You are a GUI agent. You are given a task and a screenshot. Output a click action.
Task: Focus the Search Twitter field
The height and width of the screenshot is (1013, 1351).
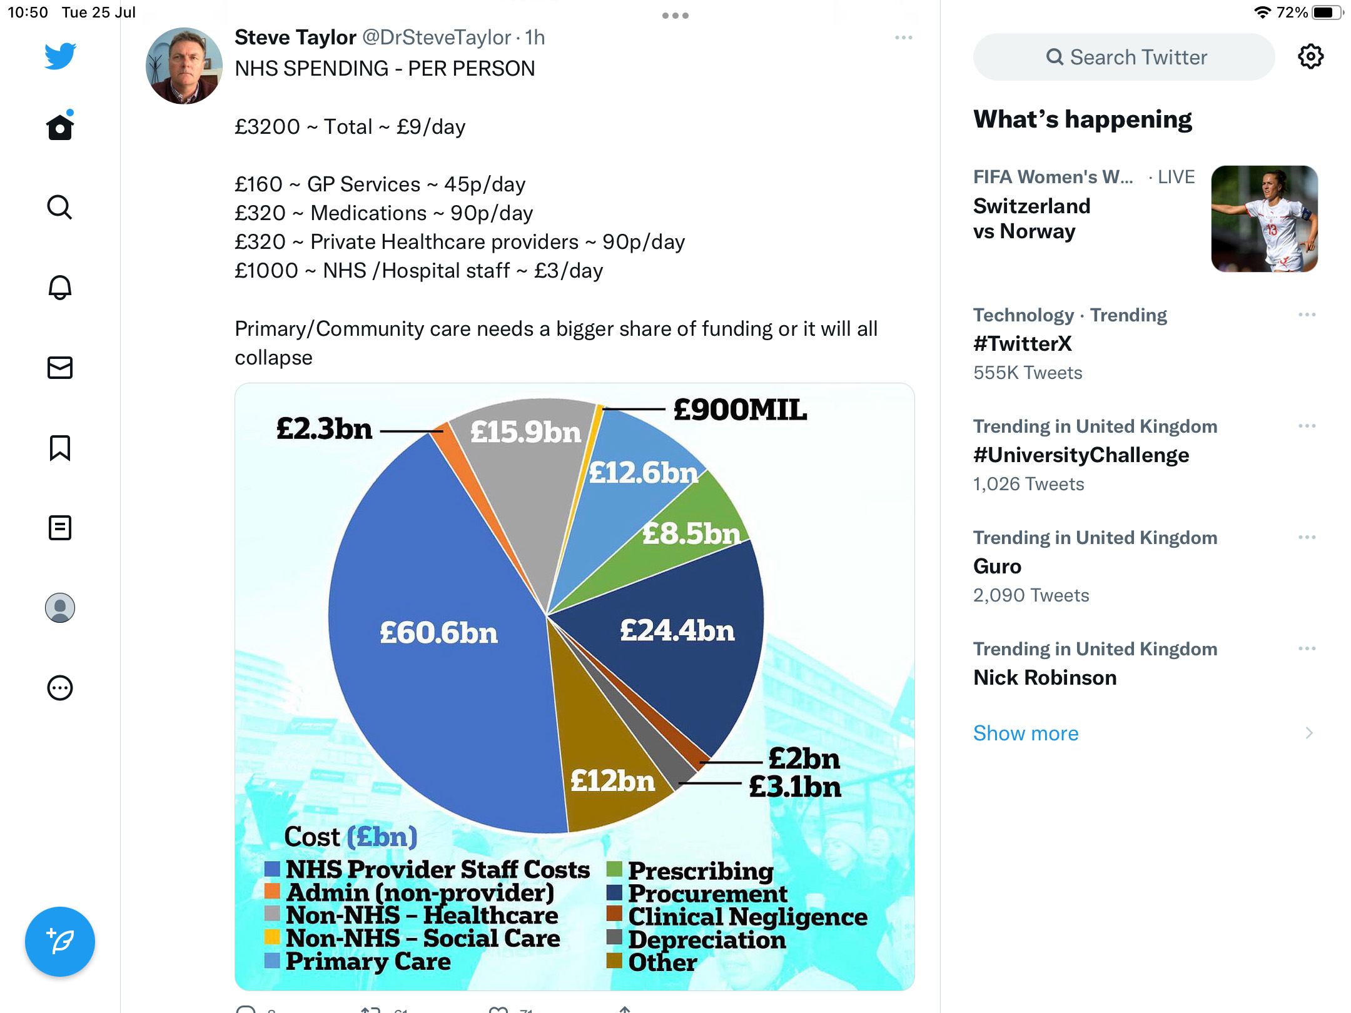(1124, 57)
